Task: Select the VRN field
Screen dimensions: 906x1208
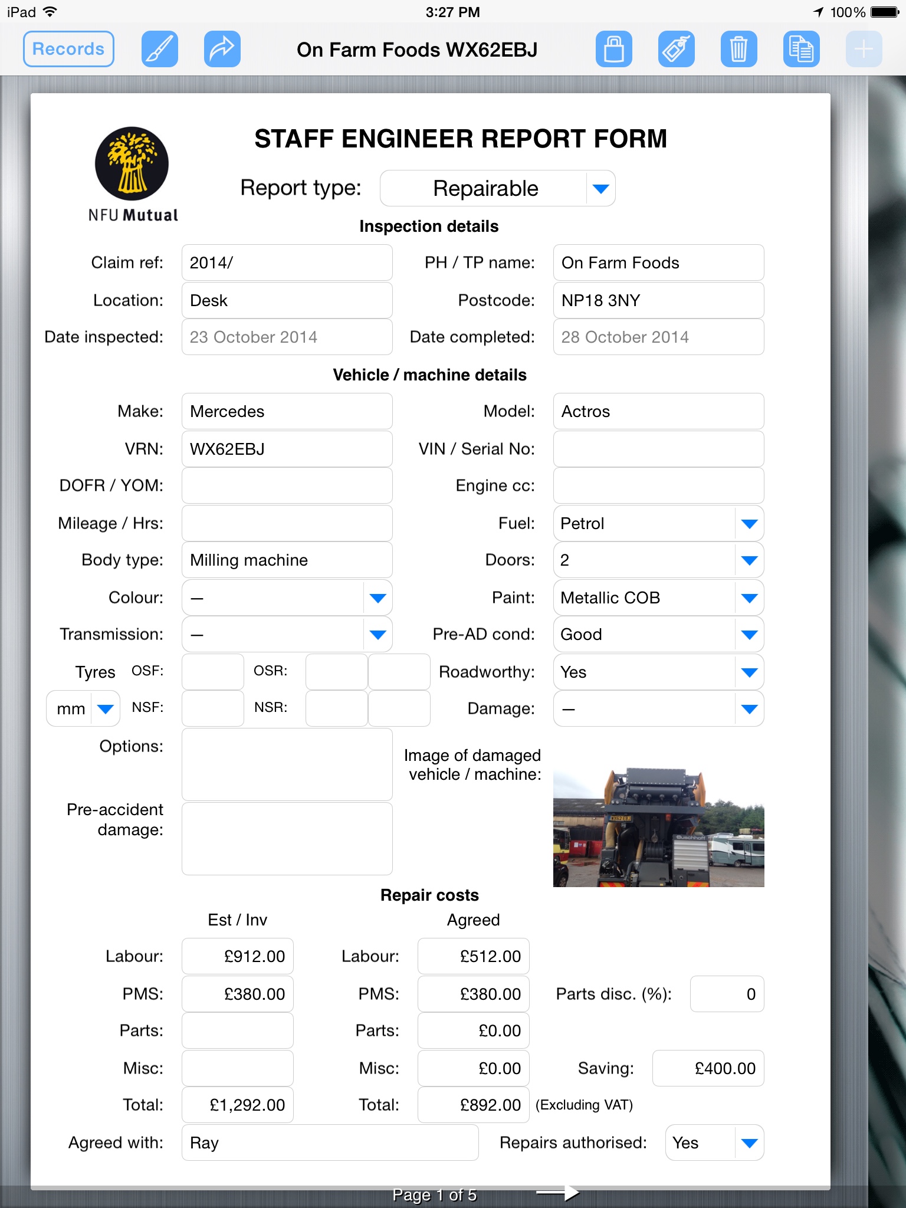Action: 287,449
